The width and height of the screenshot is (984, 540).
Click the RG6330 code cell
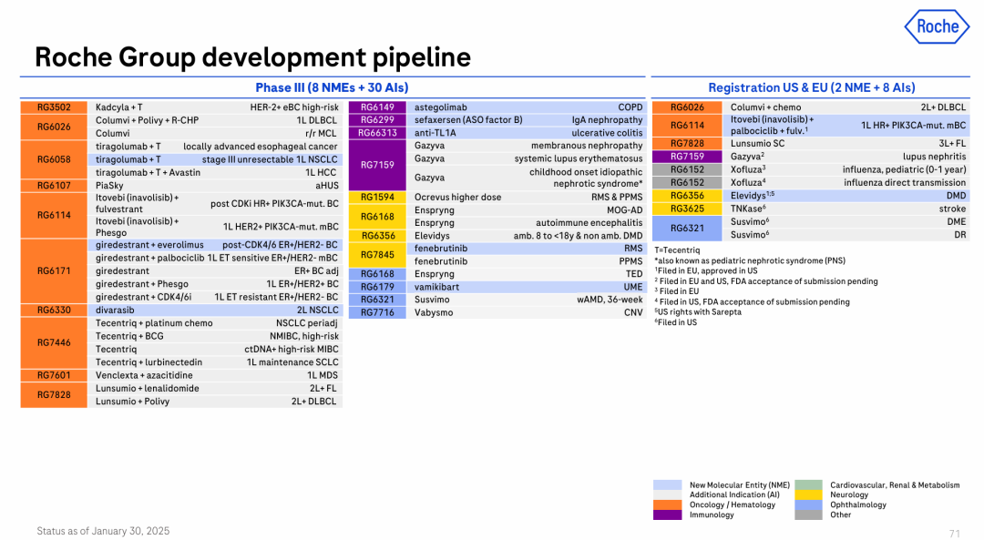[54, 310]
